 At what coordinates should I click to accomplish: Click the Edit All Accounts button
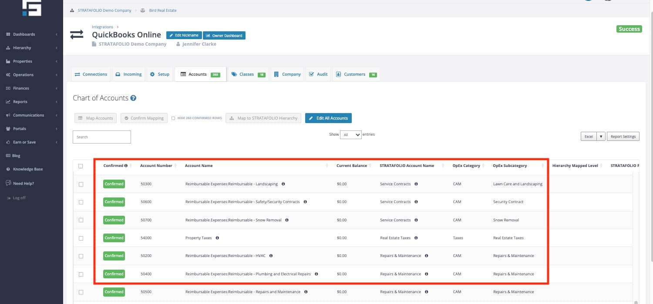click(328, 118)
